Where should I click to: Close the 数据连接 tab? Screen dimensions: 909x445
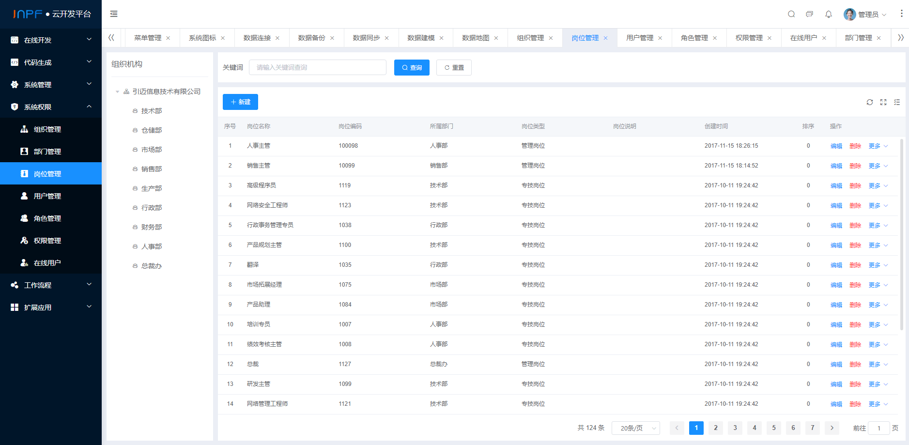[x=277, y=38]
